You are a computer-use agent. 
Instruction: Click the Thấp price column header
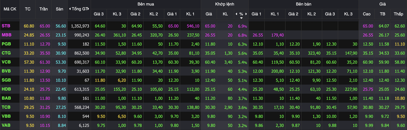click(398, 14)
